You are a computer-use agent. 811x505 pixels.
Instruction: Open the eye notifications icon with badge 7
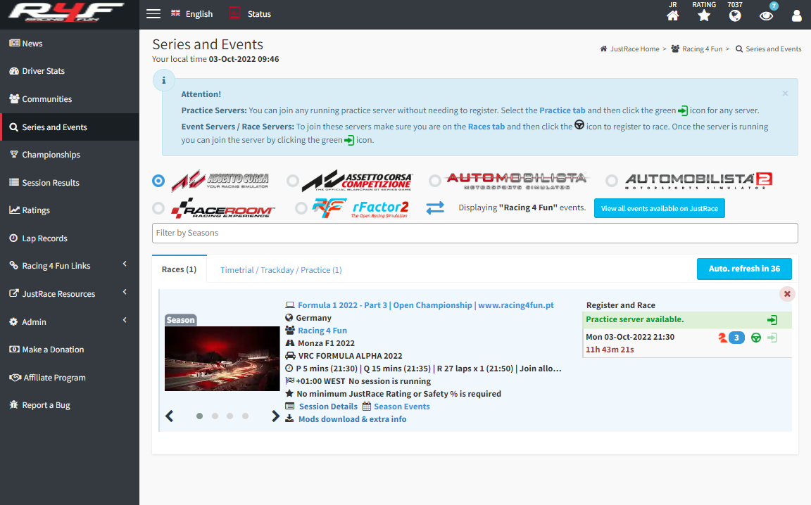pos(766,15)
